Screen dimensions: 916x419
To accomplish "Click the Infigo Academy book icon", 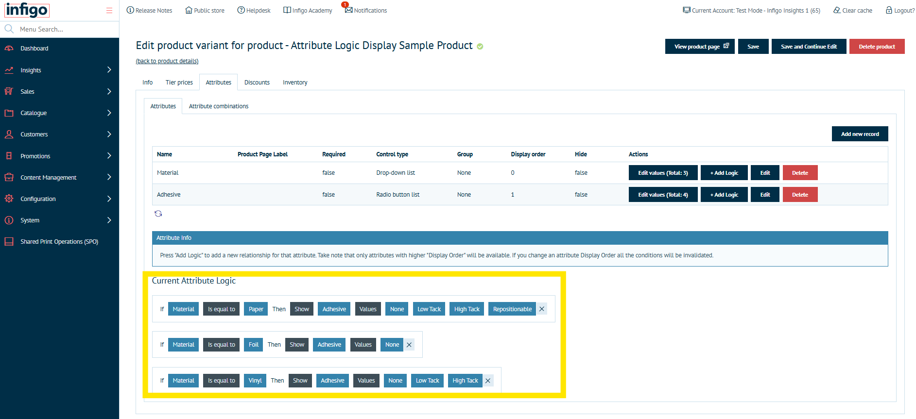I will [287, 10].
